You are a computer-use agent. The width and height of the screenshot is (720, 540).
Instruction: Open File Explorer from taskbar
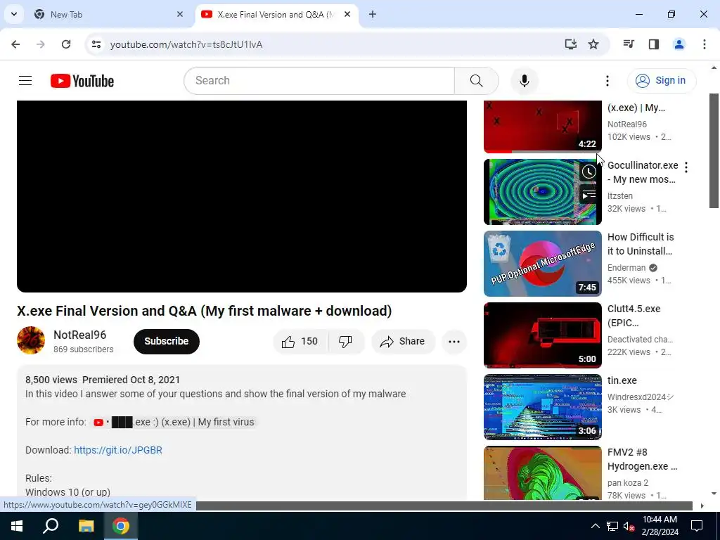click(86, 526)
